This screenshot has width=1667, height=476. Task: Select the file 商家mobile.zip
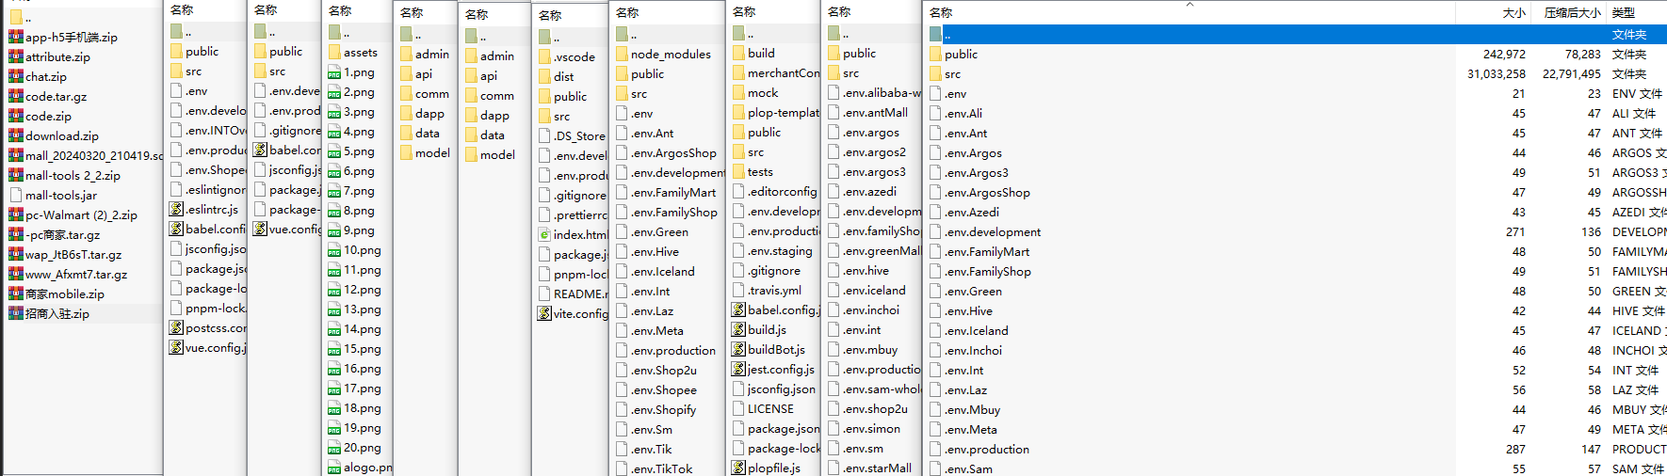pos(65,294)
